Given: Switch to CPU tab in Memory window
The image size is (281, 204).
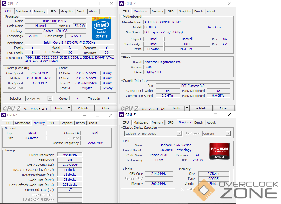Looking at the screenshot, I should pos(7,123).
